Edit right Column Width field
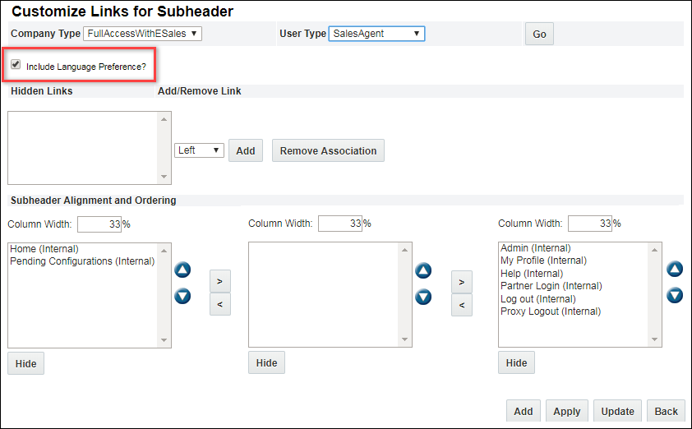Viewport: 692px width, 429px height. click(x=590, y=224)
